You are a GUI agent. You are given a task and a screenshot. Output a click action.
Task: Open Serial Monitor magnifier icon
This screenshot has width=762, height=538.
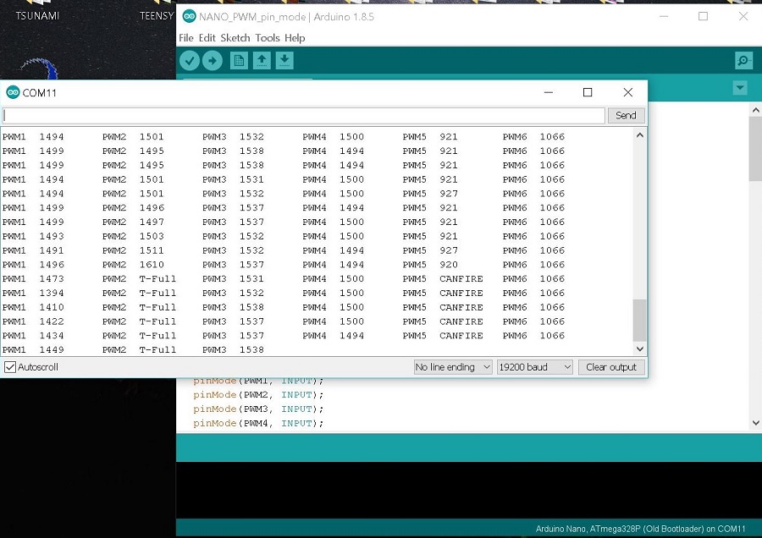click(743, 60)
